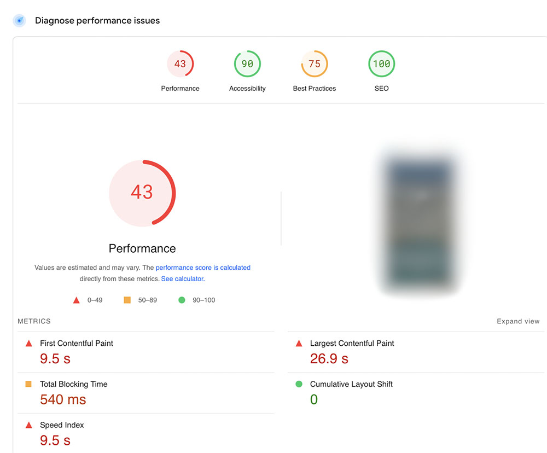Open the Best Practices score 75
Image resolution: width=547 pixels, height=453 pixels.
[315, 64]
